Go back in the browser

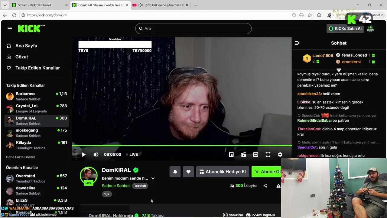[x=5, y=15]
